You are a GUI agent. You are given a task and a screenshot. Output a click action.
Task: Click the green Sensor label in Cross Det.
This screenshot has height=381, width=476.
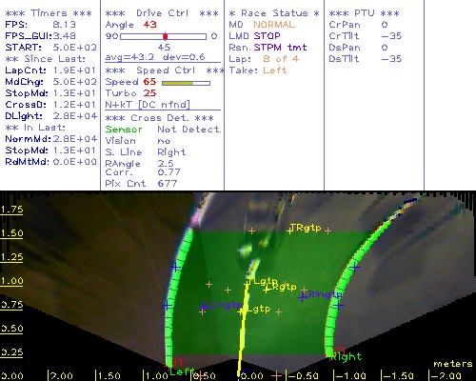click(x=124, y=130)
